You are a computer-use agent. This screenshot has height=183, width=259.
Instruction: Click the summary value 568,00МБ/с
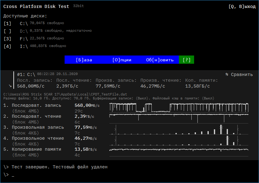click(31, 86)
